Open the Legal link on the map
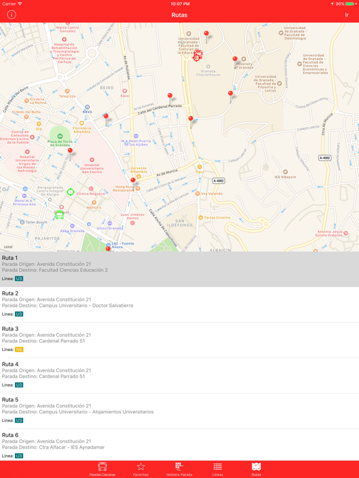The image size is (359, 478). [x=8, y=246]
